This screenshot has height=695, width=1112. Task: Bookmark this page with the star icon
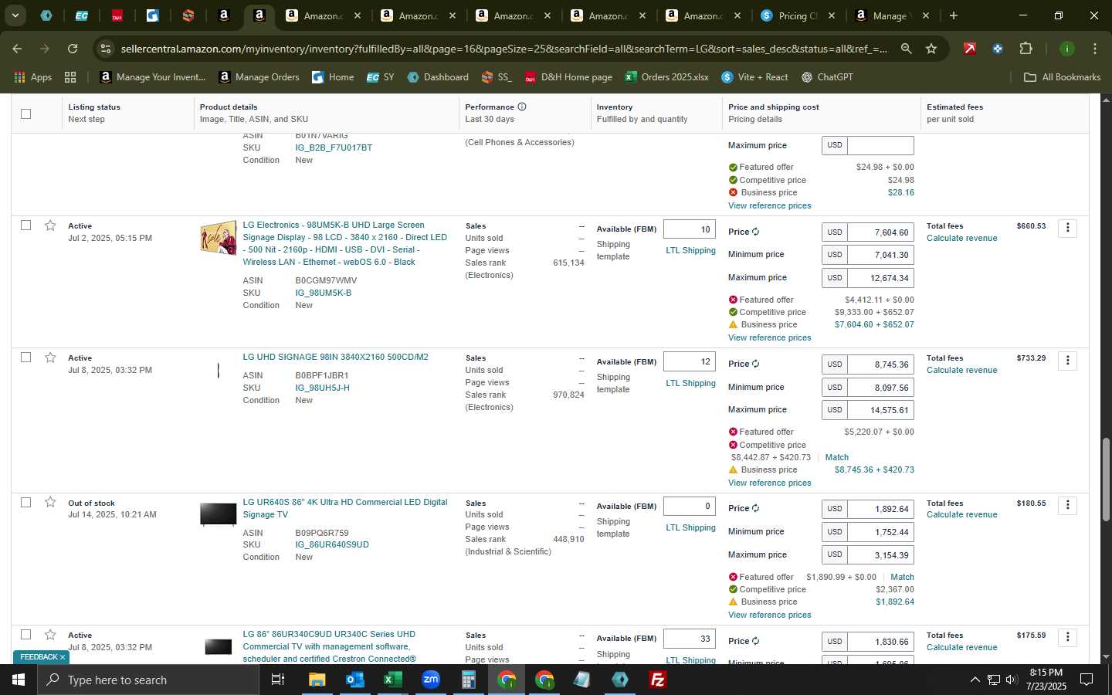point(931,49)
